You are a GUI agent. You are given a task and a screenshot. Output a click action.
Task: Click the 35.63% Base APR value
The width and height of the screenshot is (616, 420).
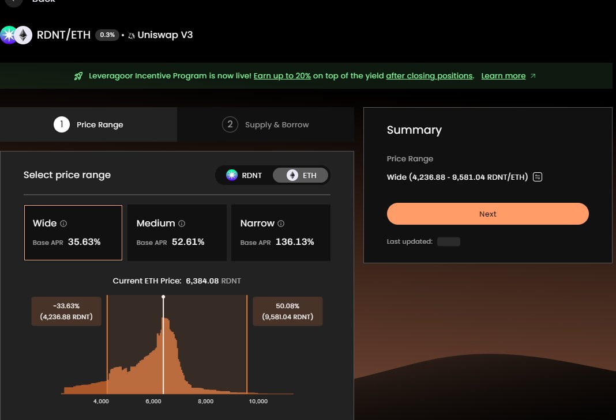[84, 242]
